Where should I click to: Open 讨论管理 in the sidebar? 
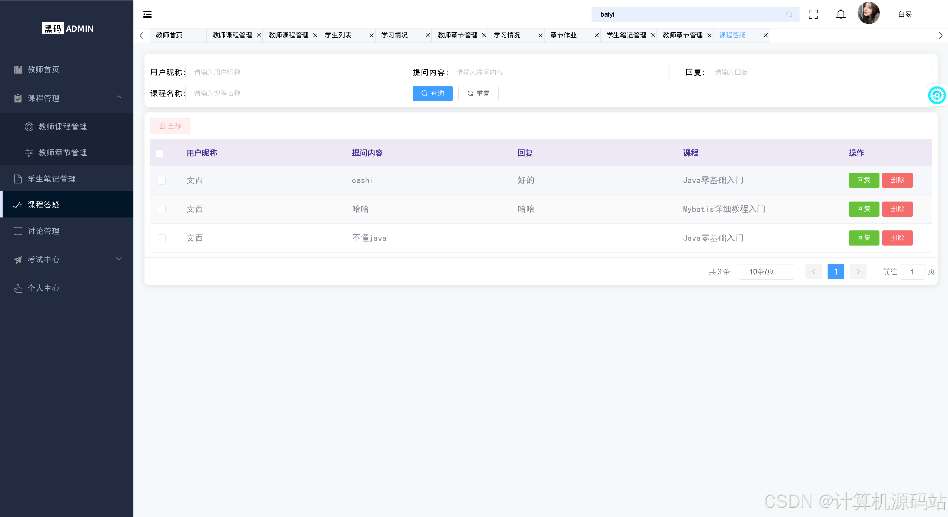tap(44, 231)
